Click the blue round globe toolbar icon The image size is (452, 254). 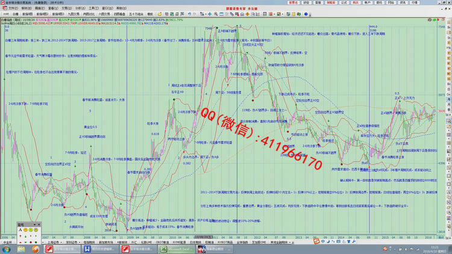coord(306,14)
